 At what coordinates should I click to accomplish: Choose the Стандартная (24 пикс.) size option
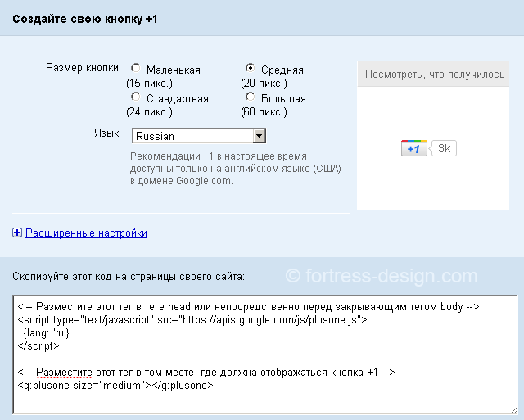pos(136,97)
